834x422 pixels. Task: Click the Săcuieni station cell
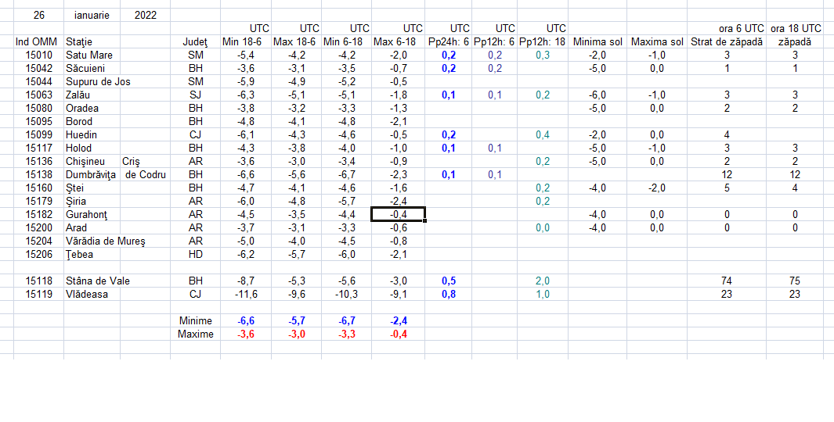(92, 69)
